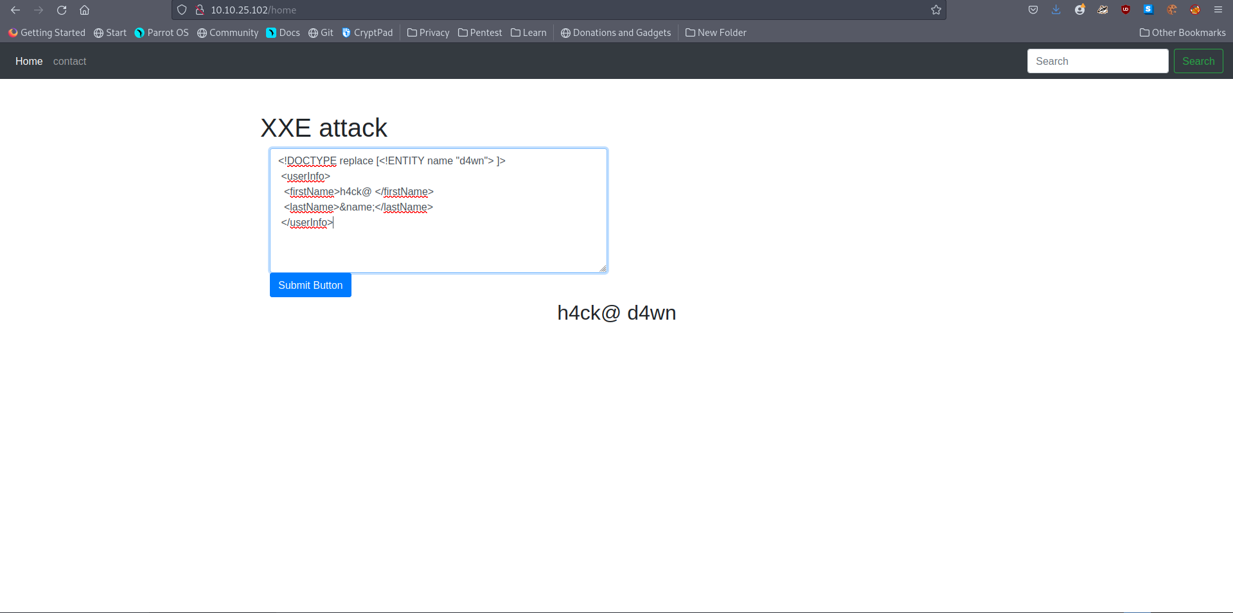Focus the Search input field
Screen dimensions: 1233x613
[1097, 62]
